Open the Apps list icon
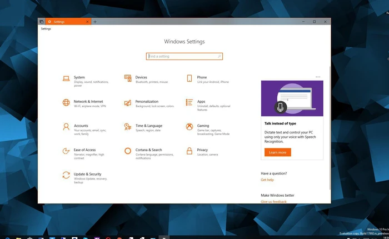 point(189,102)
